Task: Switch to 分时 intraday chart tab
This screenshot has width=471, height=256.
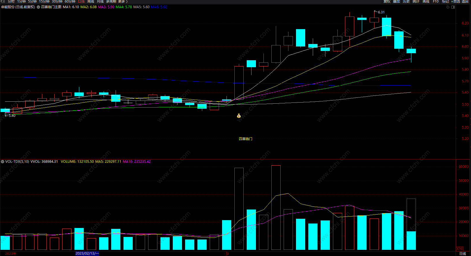Action: pos(11,1)
